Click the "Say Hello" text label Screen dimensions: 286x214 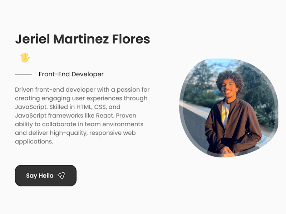point(40,176)
